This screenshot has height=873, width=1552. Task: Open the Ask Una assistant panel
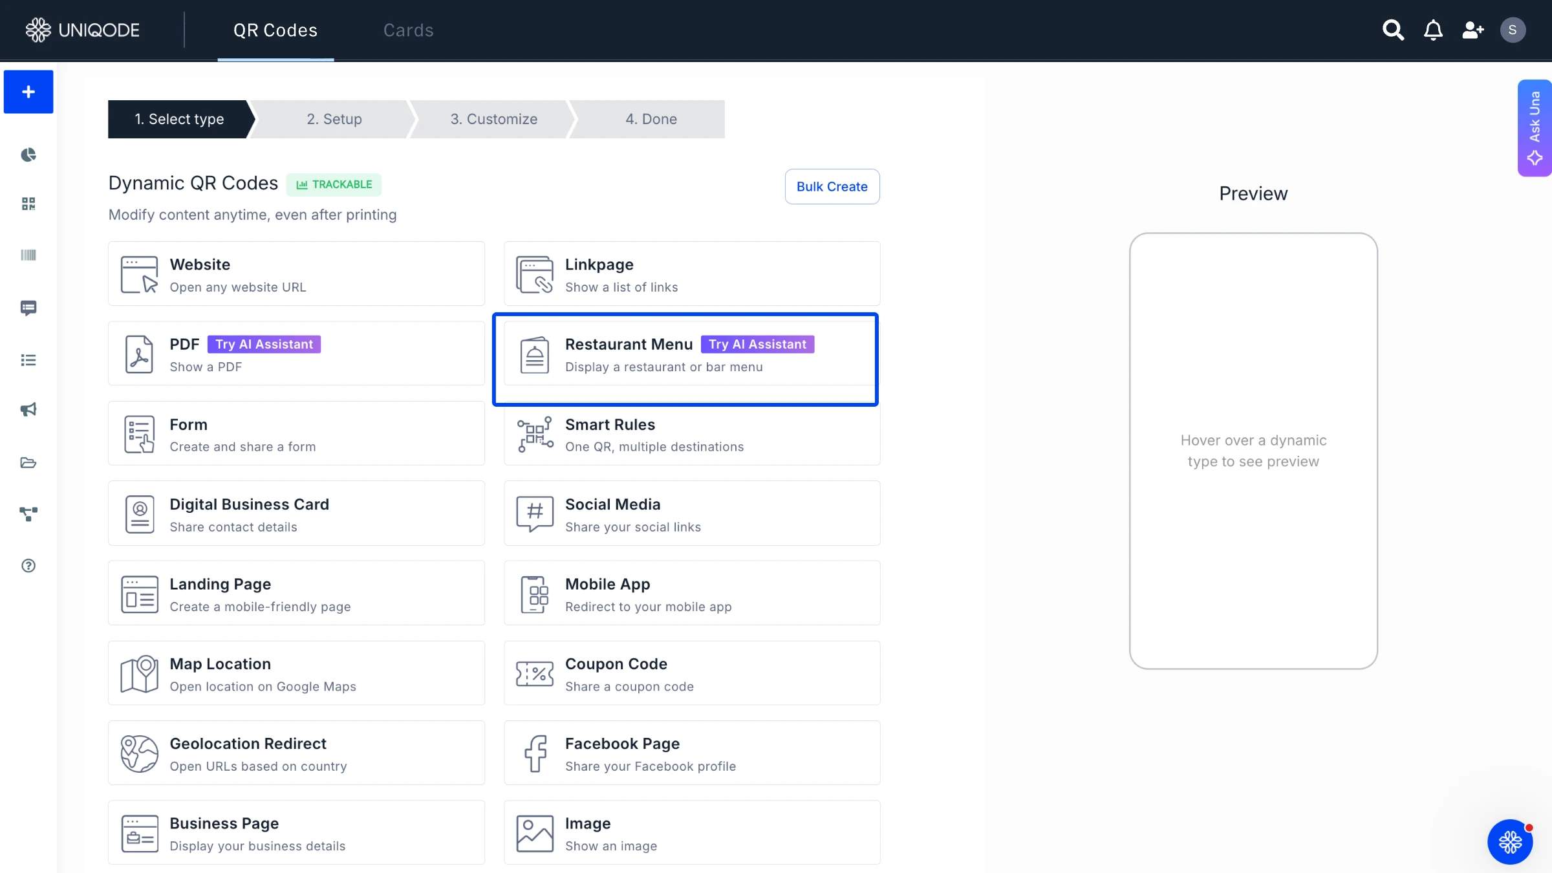coord(1535,128)
